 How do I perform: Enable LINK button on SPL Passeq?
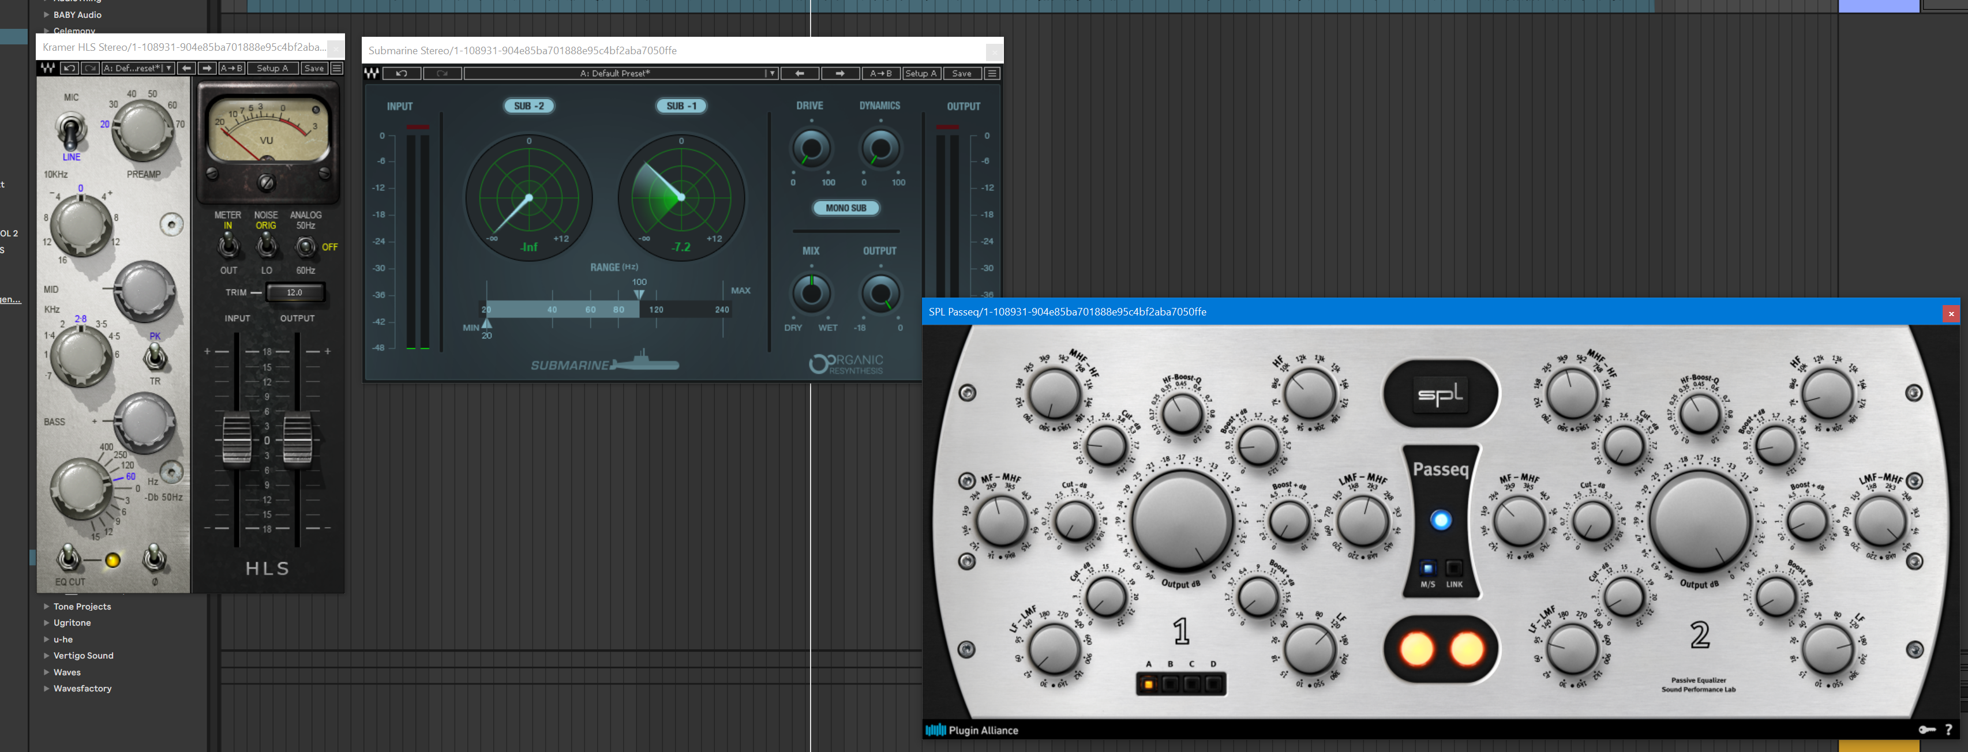pos(1454,568)
